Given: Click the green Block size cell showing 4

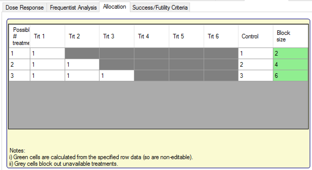Looking at the screenshot, I should (290, 65).
